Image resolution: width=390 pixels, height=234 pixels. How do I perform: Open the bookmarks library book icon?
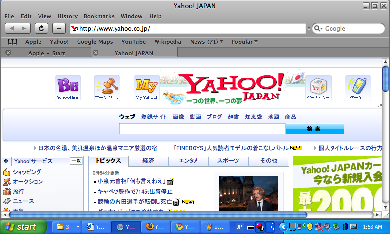pyautogui.click(x=13, y=42)
